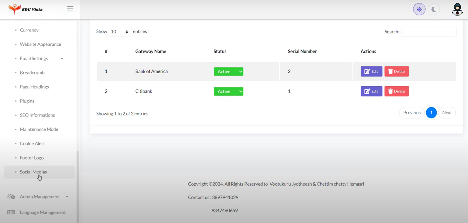Open Cookie Alert settings
This screenshot has height=223, width=468.
(32, 143)
